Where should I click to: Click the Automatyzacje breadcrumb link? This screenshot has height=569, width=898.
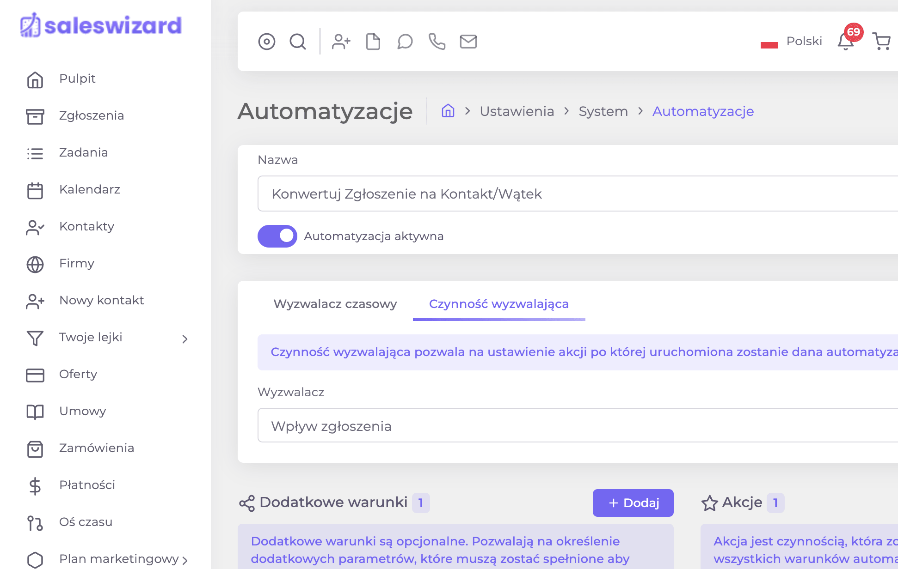pos(703,111)
